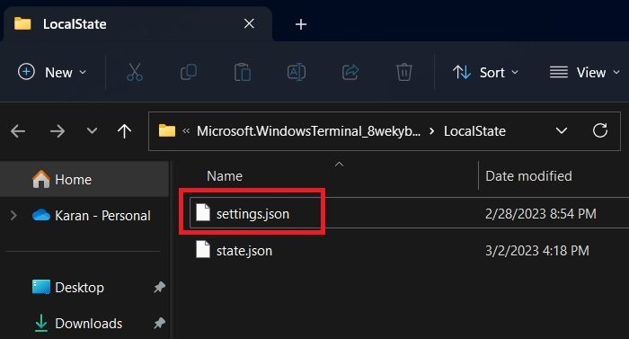Open the View dropdown menu

584,72
